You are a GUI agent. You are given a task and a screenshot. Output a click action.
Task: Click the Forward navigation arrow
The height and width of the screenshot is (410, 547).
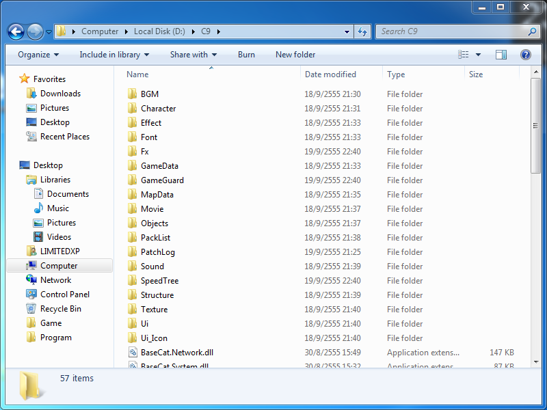(x=35, y=31)
